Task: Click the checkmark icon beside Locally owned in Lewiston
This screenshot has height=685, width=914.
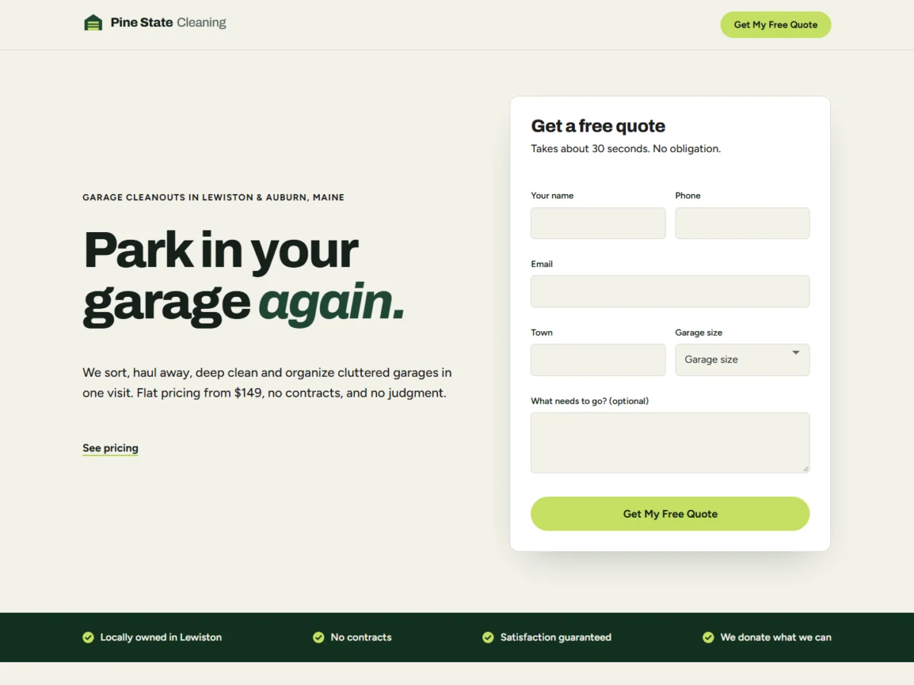Action: click(88, 637)
